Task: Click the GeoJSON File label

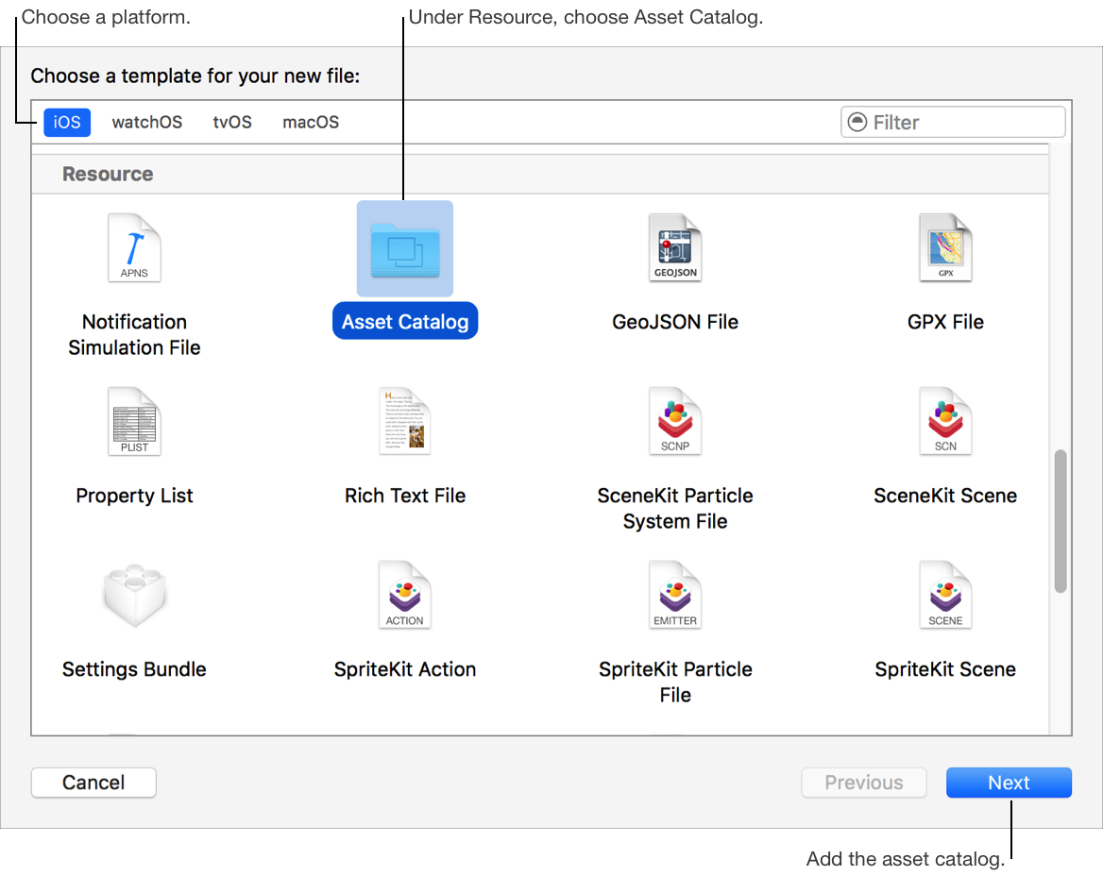Action: coord(675,322)
